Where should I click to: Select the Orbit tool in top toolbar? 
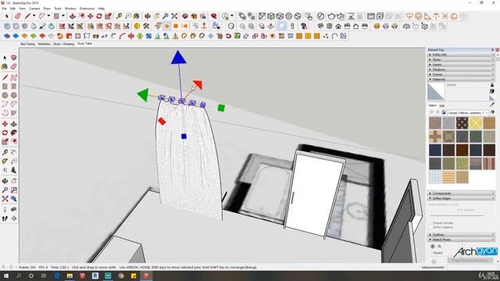[x=148, y=16]
